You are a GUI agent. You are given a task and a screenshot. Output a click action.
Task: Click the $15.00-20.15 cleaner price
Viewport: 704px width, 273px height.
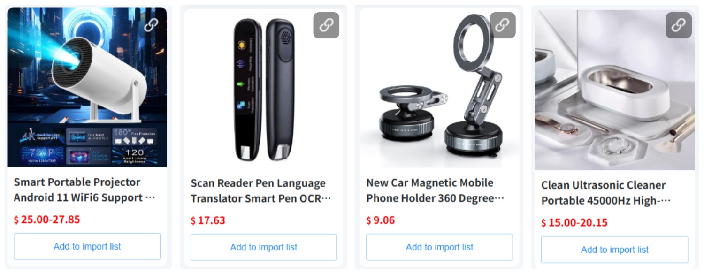click(574, 222)
